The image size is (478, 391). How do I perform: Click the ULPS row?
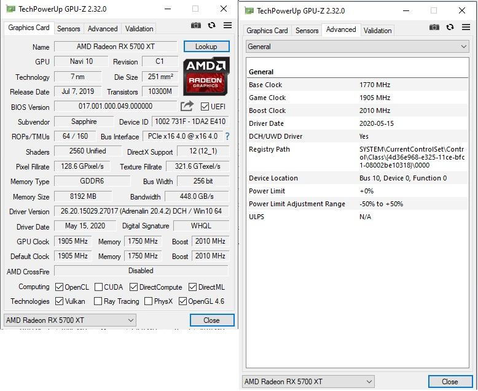[358, 217]
